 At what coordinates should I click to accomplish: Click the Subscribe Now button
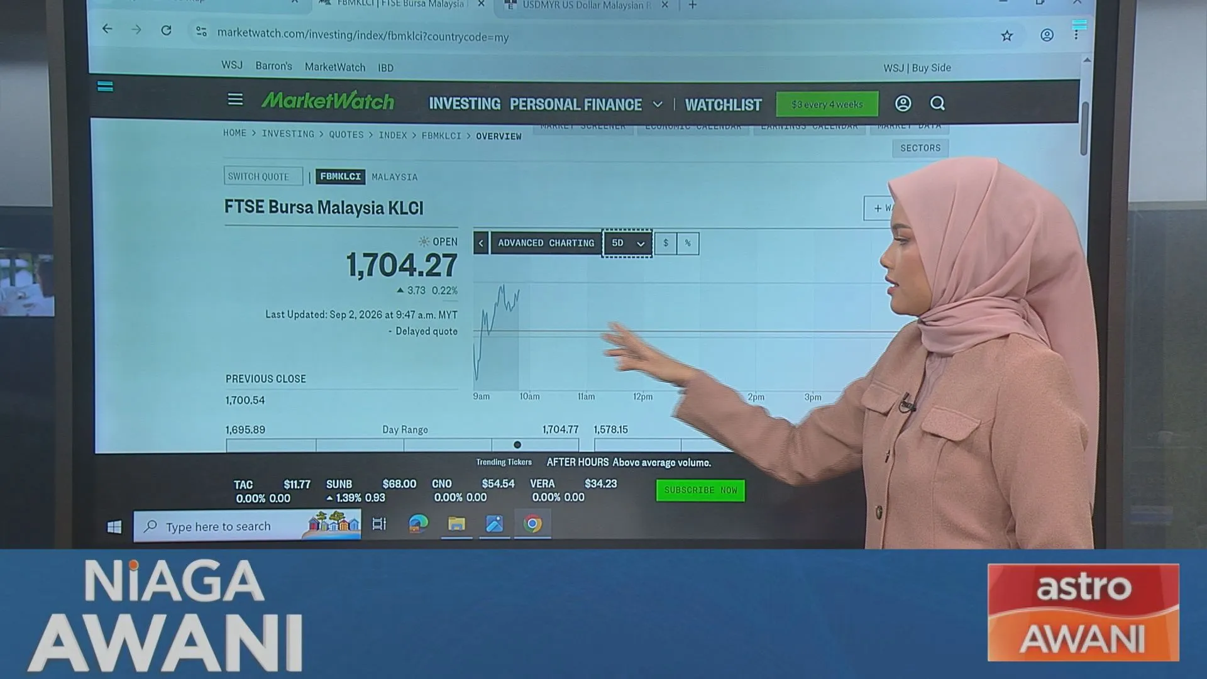coord(700,490)
